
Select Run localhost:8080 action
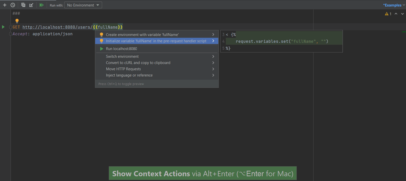121,49
